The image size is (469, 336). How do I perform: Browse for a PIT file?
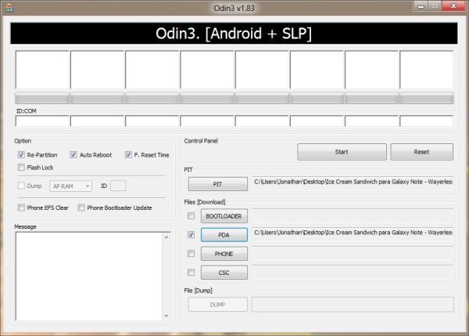[x=218, y=184]
